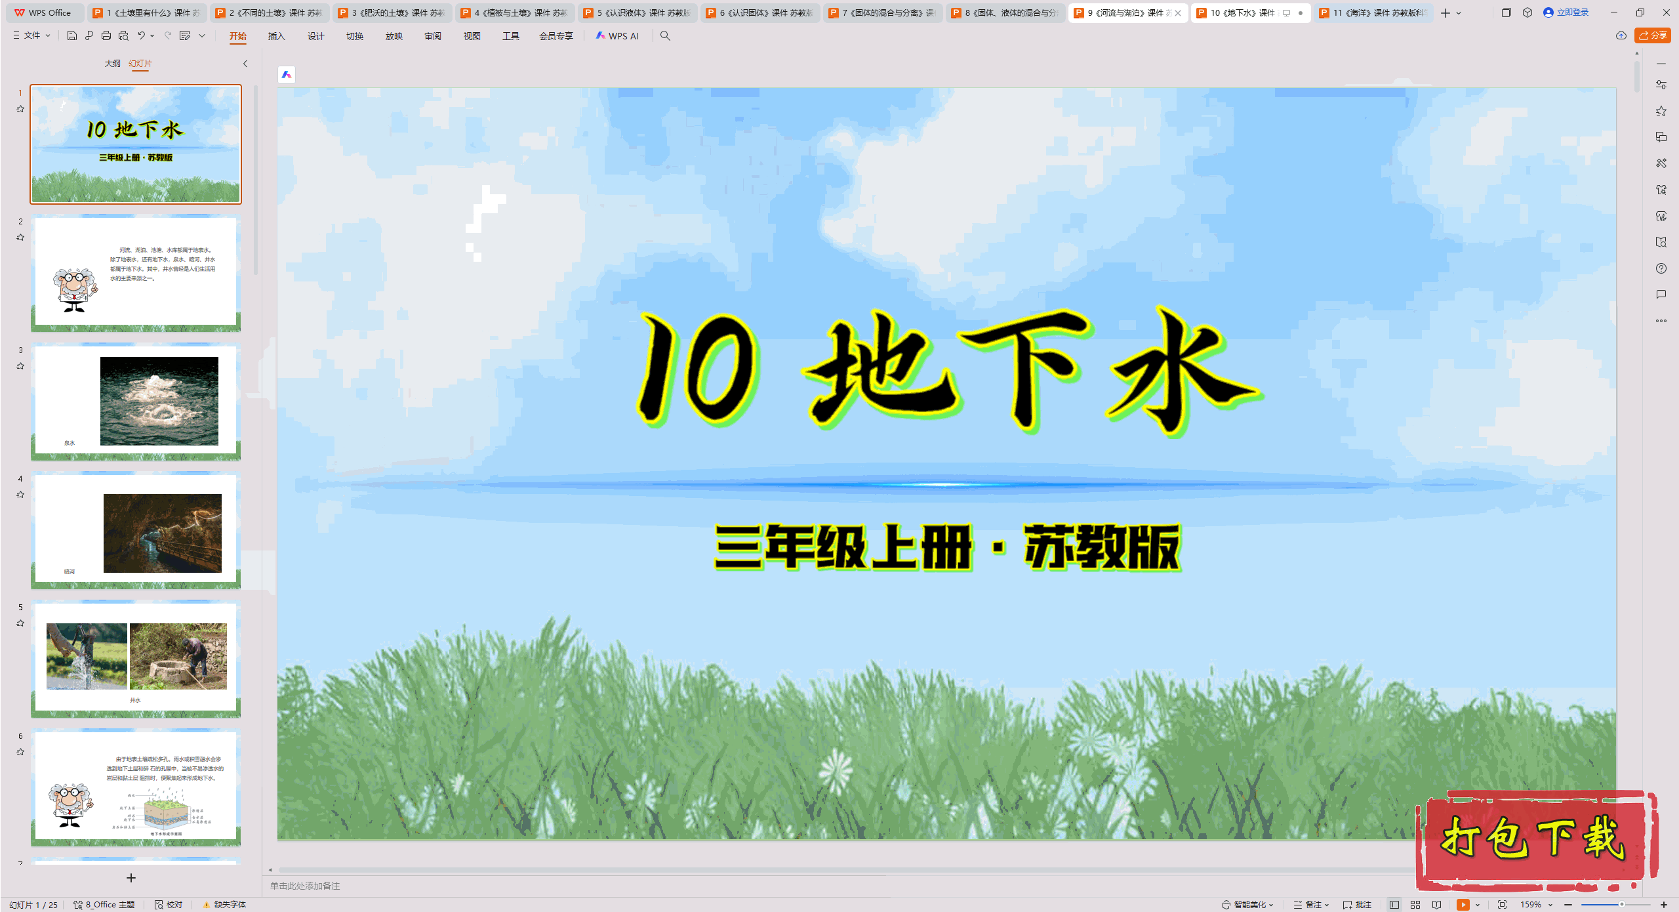Click the 分享 share button

[1652, 35]
